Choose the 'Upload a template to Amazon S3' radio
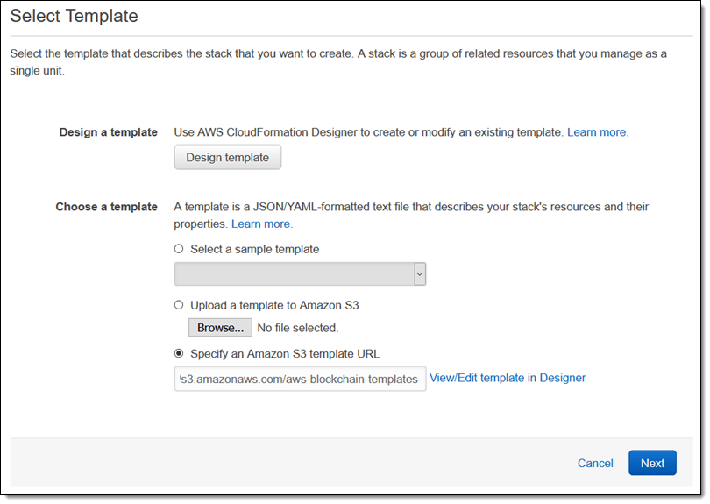The image size is (710, 504). [x=179, y=305]
